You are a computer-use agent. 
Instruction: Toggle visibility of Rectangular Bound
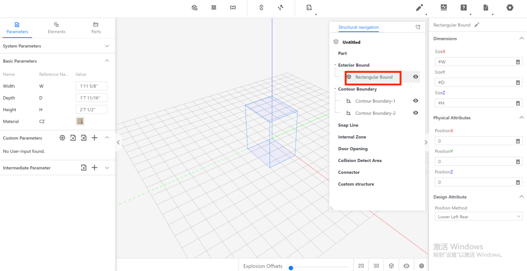tap(416, 77)
